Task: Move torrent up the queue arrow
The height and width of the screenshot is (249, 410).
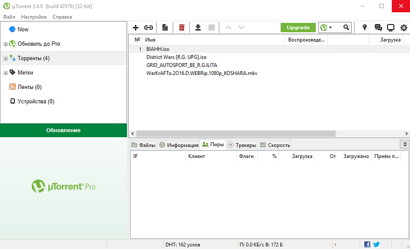Action: [228, 27]
